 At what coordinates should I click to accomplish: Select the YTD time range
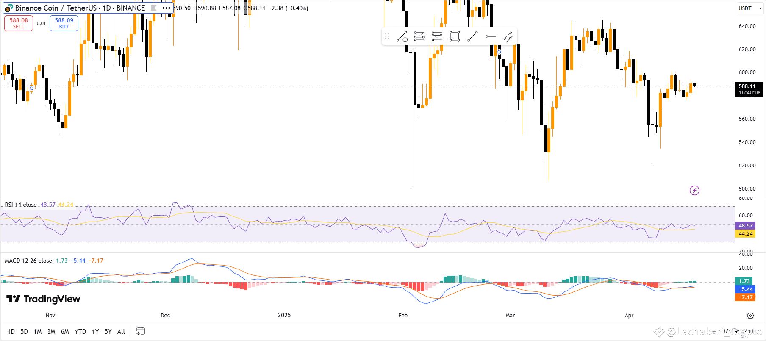(x=80, y=332)
